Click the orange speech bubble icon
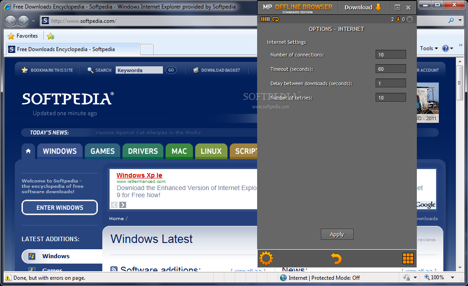 276,19
